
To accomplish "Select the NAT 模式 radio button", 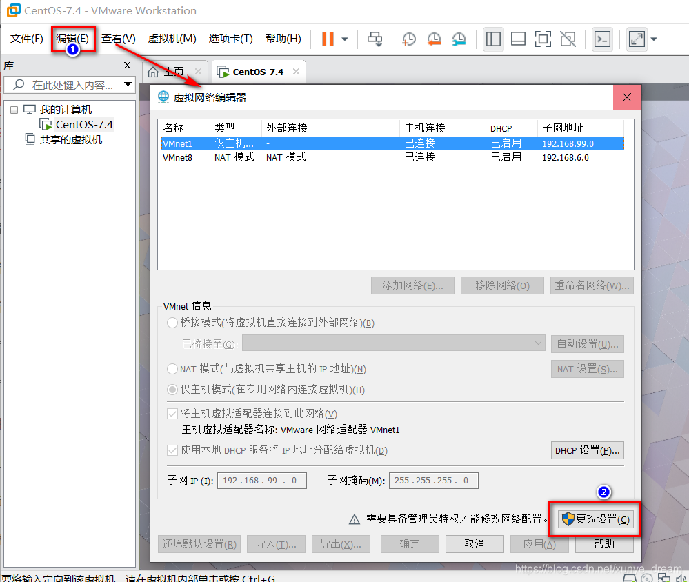I will click(x=172, y=369).
